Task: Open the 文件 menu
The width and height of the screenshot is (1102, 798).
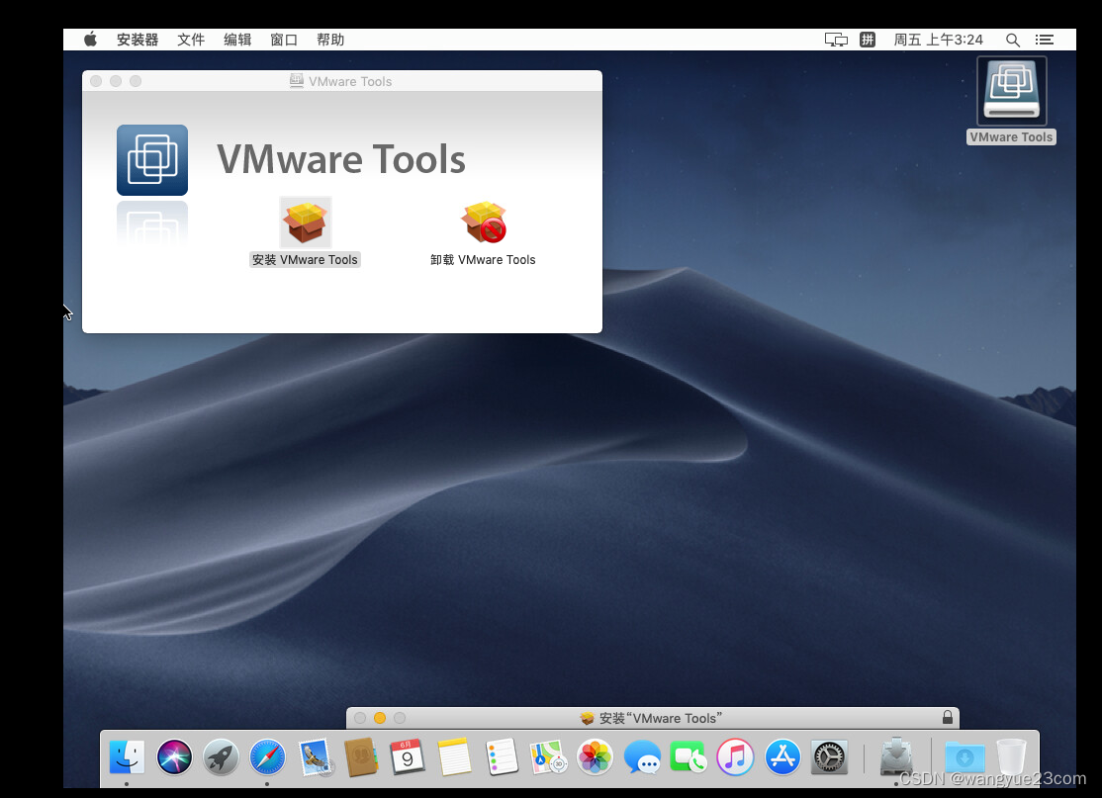Action: click(x=191, y=40)
